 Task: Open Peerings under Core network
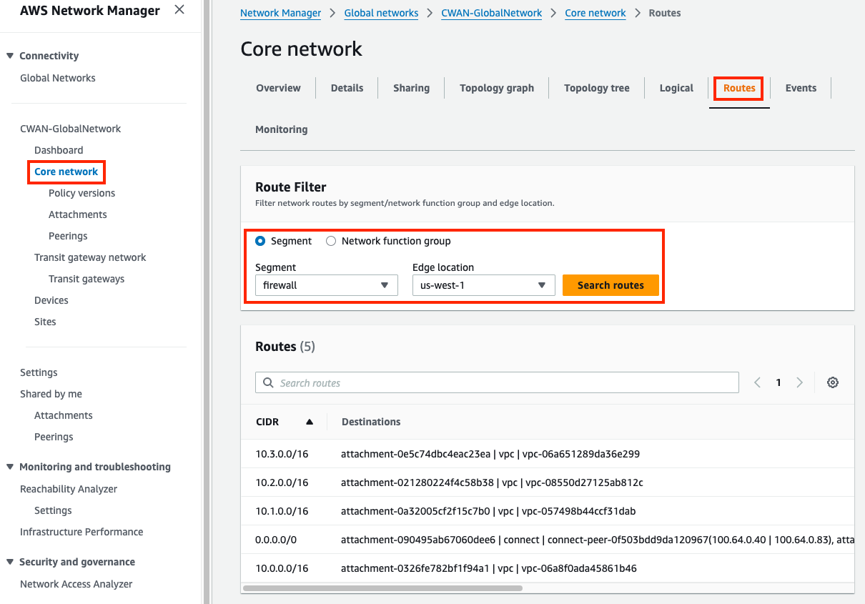tap(68, 236)
